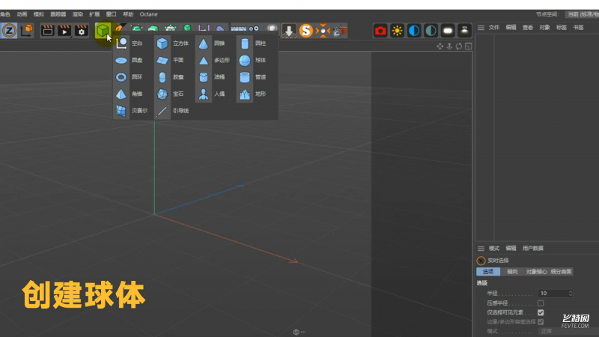
Task: Click the blue half-circle icon
Action: pos(414,31)
